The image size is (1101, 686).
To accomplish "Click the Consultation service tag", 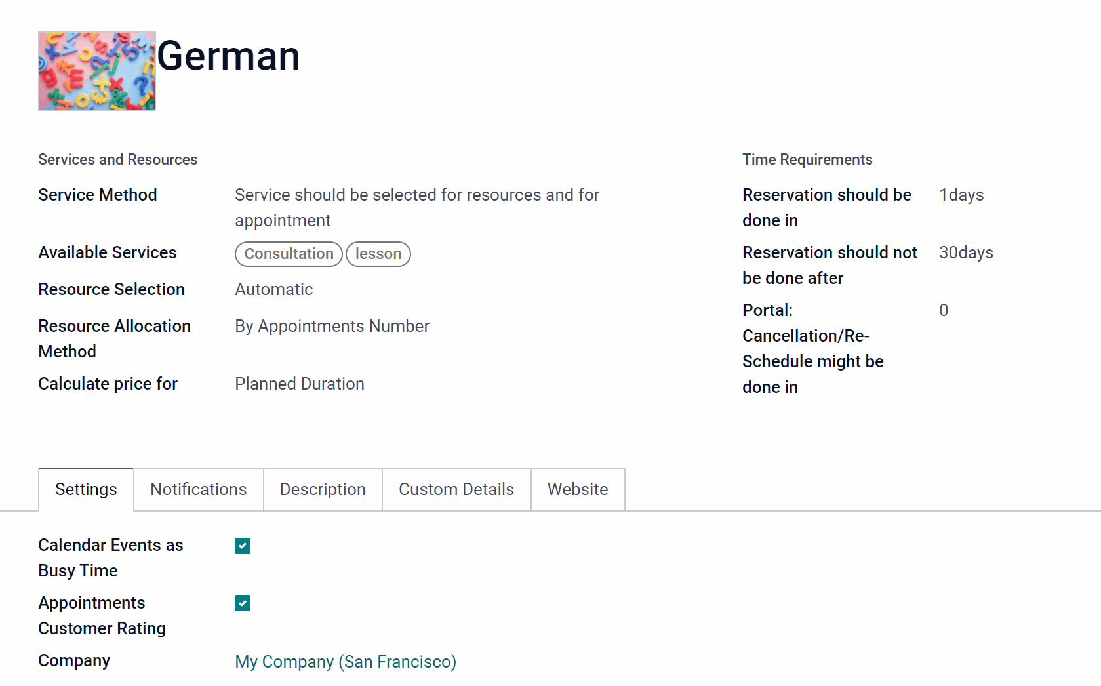I will click(289, 254).
